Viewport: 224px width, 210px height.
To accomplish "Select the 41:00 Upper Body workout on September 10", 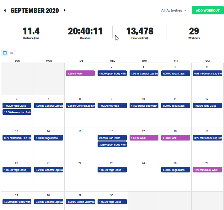I will (144, 105).
